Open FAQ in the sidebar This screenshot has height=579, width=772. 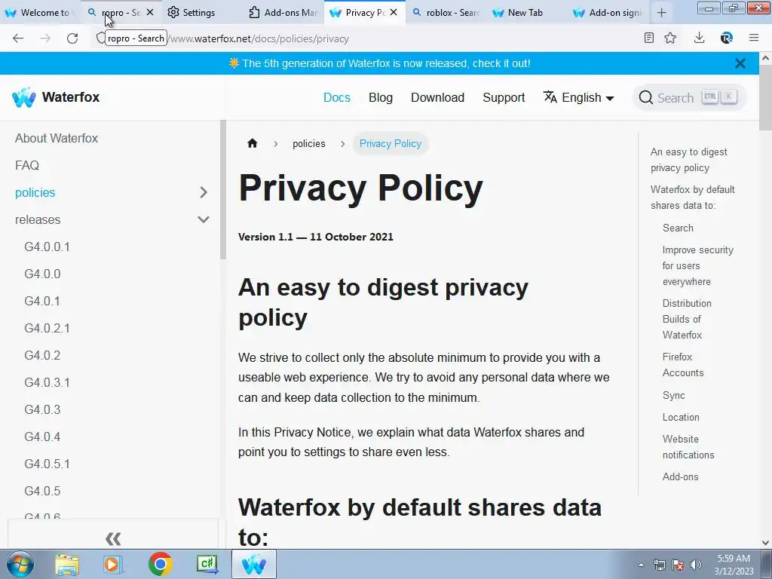(27, 165)
